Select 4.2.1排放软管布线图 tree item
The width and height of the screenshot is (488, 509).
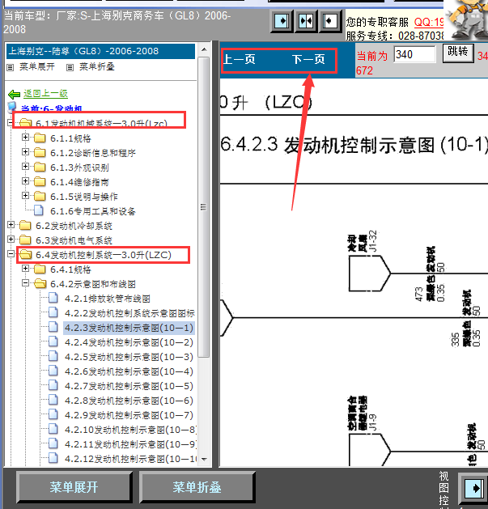point(108,299)
